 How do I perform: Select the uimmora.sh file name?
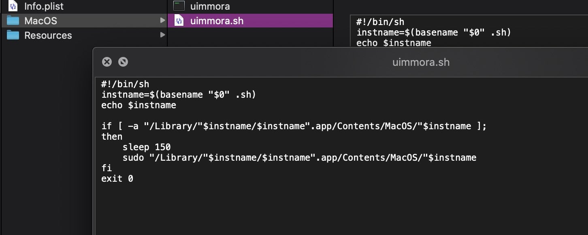click(217, 21)
